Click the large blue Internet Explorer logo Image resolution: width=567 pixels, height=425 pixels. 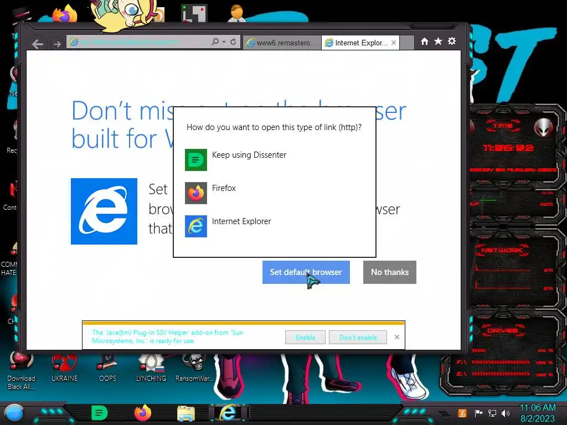click(x=104, y=211)
